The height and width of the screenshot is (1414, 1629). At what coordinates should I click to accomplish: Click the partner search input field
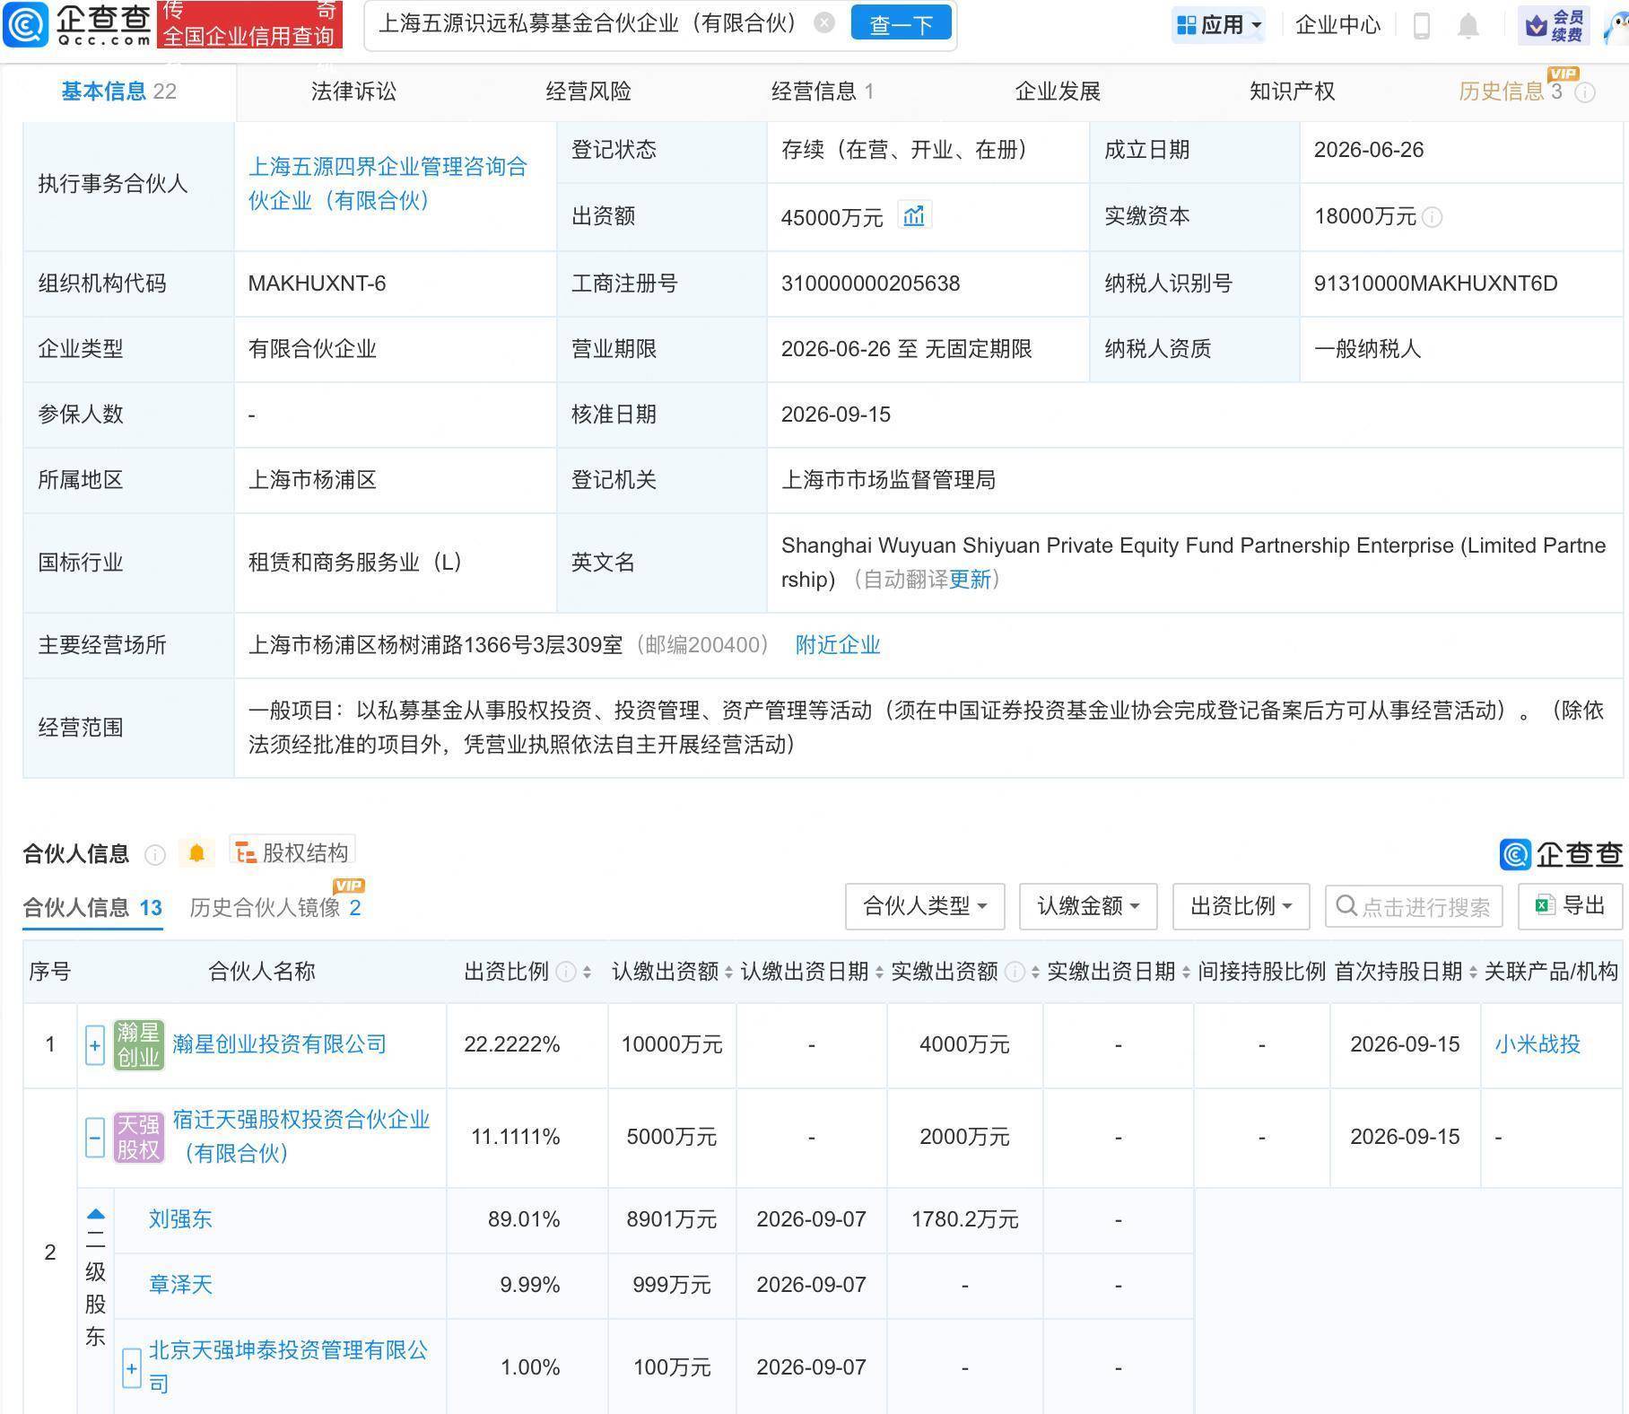1414,906
